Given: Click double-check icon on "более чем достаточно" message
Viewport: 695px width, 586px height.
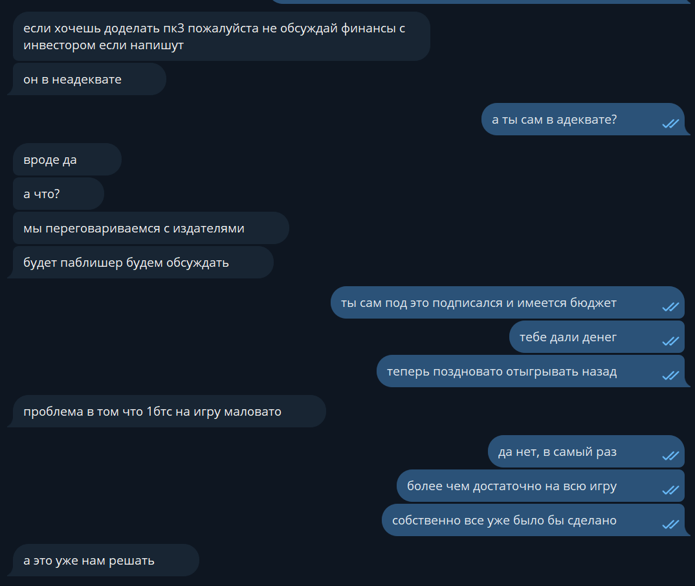Looking at the screenshot, I should [x=670, y=490].
